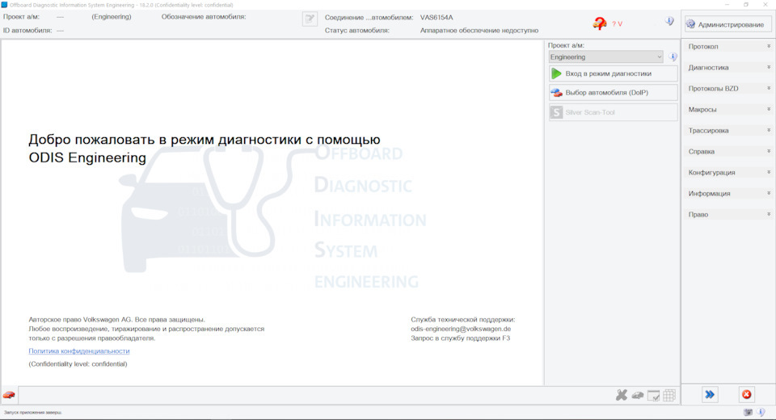This screenshot has width=776, height=420.
Task: Click Выбор автомобиля (DoIP) button
Action: (614, 93)
